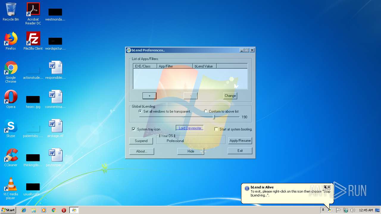Open Chrome from the taskbar
Screen dimensions: 381x214
click(x=54, y=210)
